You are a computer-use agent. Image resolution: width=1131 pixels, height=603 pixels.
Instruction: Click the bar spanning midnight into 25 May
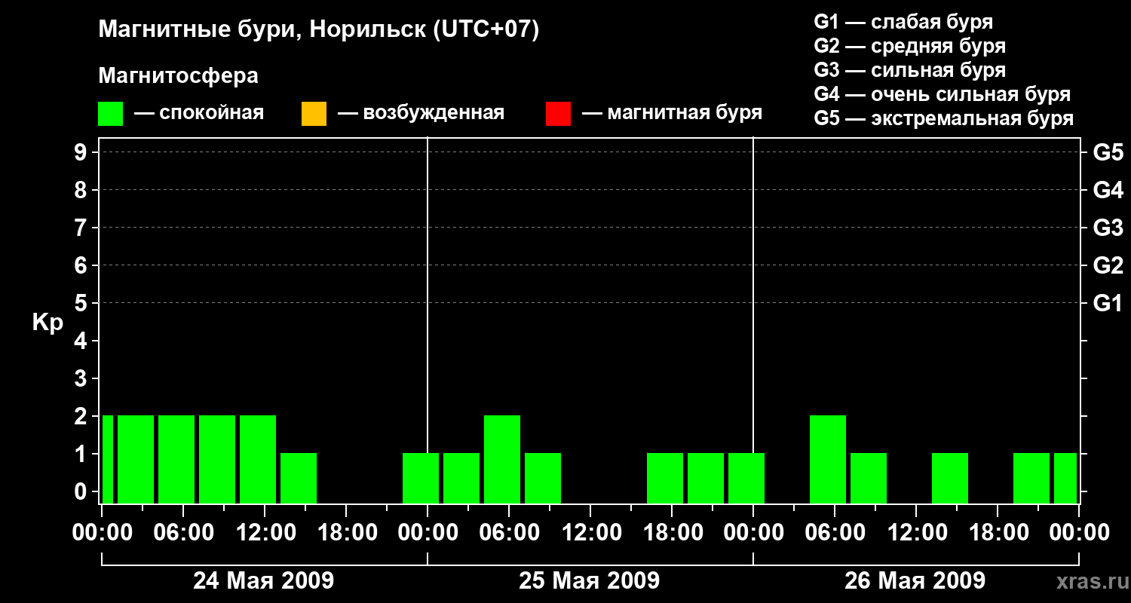pyautogui.click(x=421, y=478)
